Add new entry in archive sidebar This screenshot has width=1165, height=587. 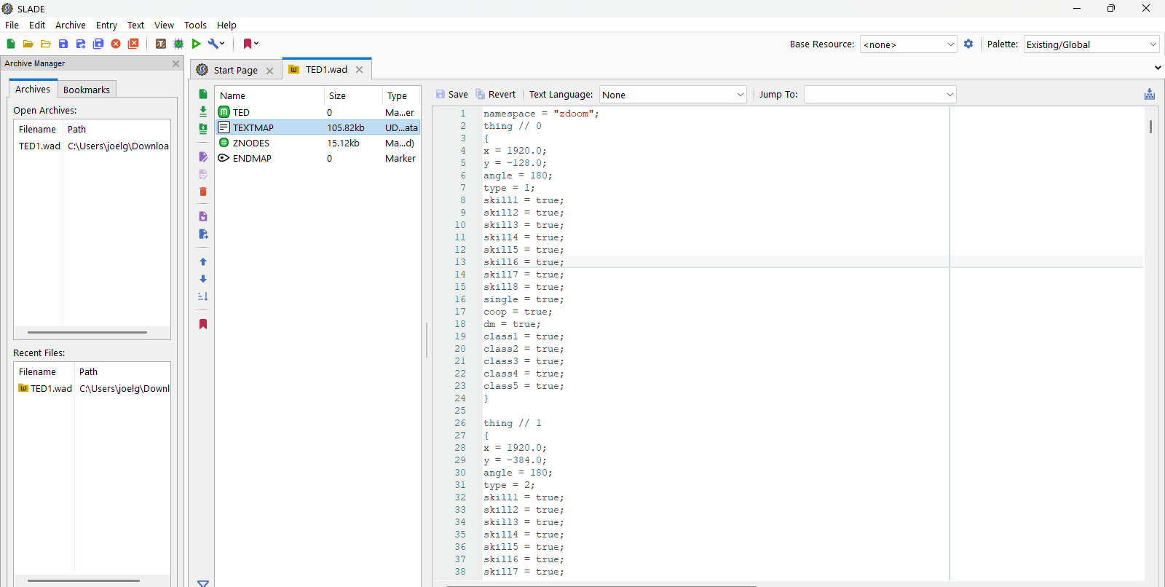click(x=203, y=94)
